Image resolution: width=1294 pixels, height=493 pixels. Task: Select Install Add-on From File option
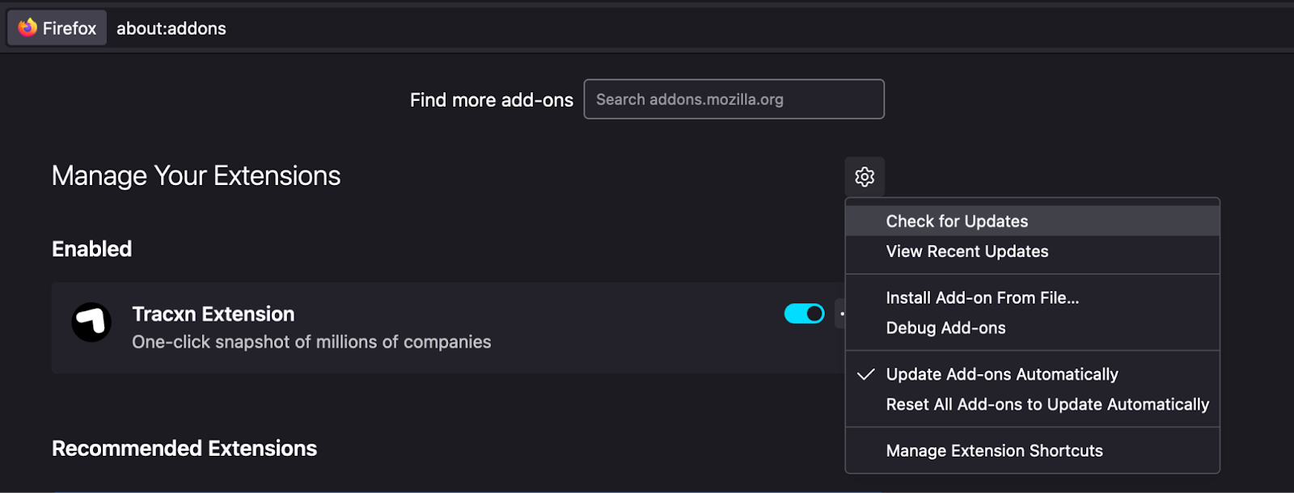(982, 298)
